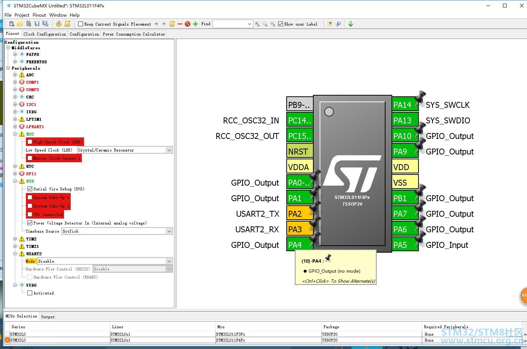Select the TIM21 tree item
Viewport: 527px width, 349px height.
tap(33, 246)
